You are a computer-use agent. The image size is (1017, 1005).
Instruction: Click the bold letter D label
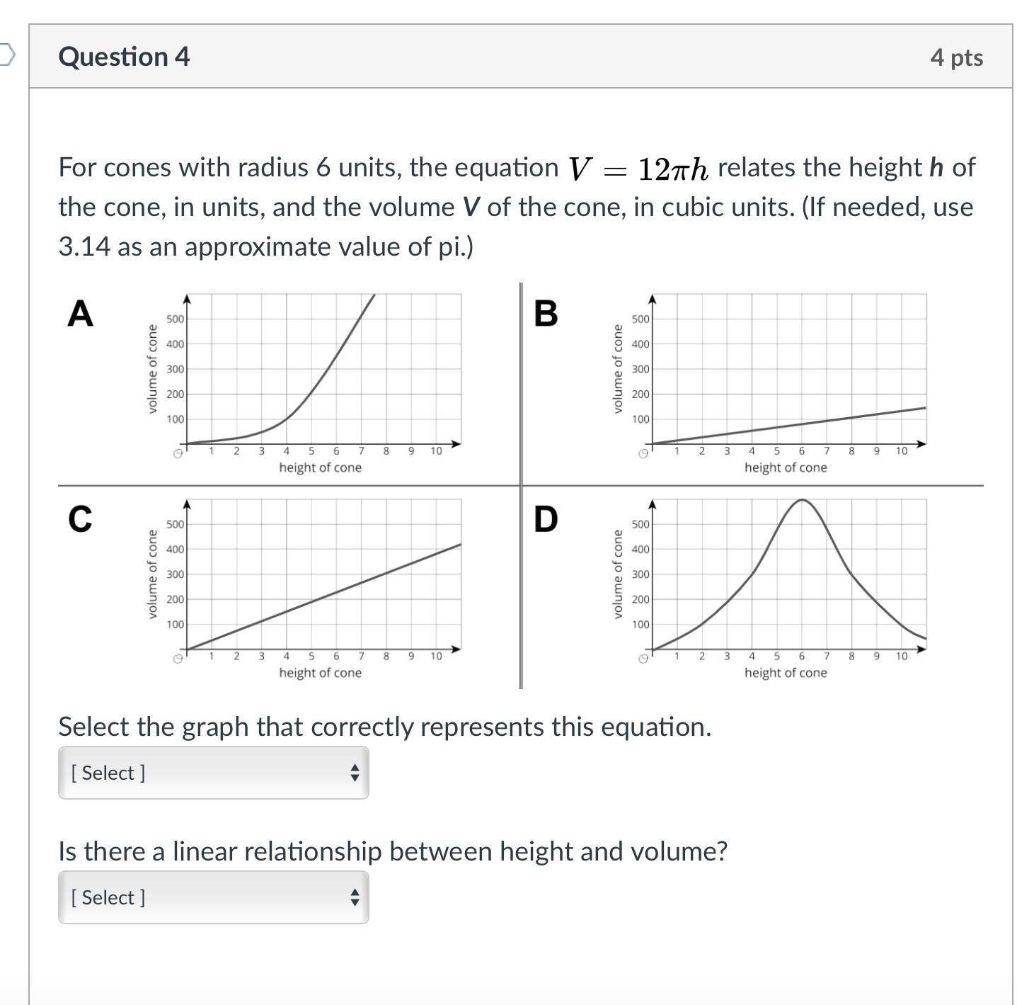click(x=546, y=518)
